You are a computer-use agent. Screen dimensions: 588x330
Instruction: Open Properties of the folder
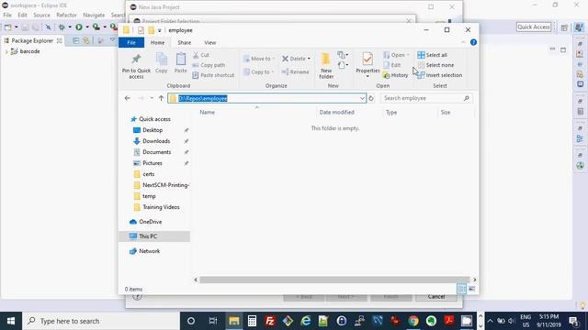coord(367,65)
